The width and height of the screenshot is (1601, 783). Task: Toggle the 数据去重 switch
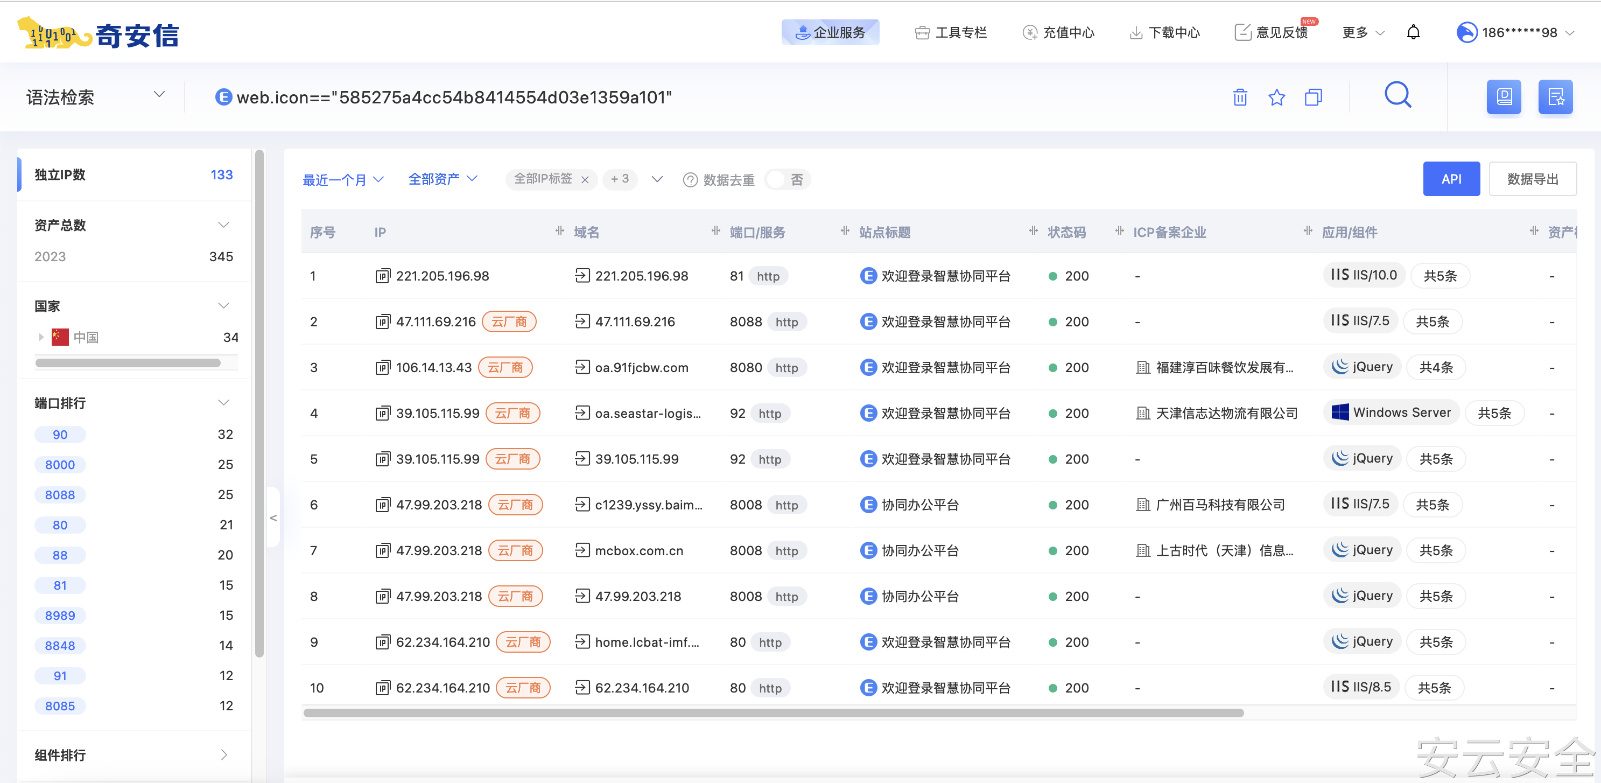tap(787, 180)
